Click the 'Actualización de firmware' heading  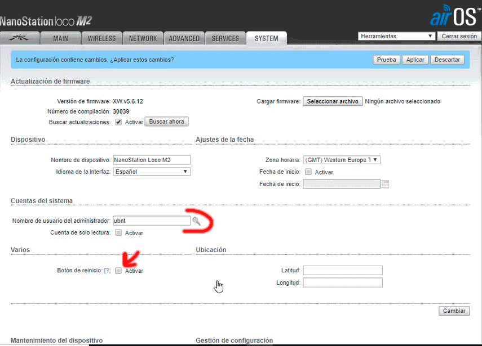[x=50, y=81]
